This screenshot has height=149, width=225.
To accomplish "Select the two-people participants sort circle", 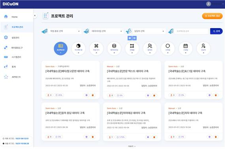I will pyautogui.click(x=150, y=48).
